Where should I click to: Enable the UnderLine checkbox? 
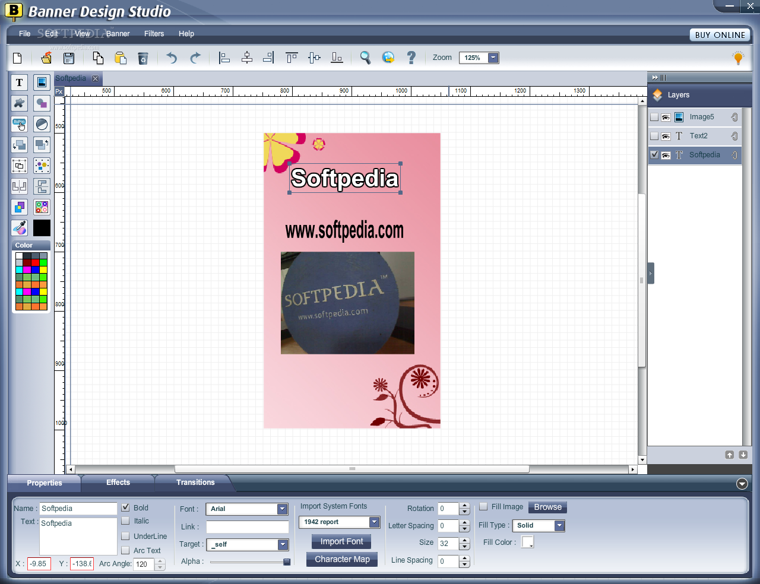pos(125,536)
